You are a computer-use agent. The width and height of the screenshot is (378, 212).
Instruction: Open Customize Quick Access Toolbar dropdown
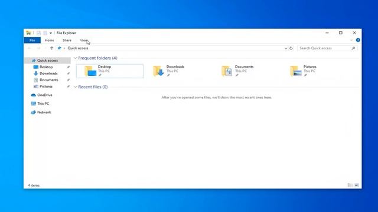click(x=51, y=33)
